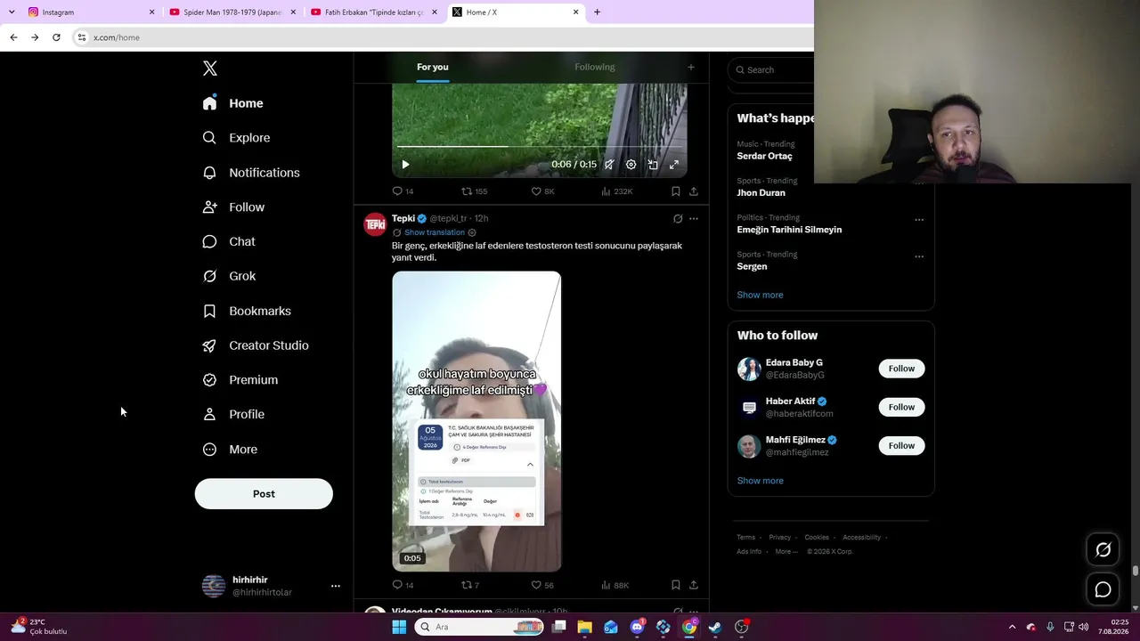Open options for the Sergen trend
The width and height of the screenshot is (1140, 641).
tap(919, 256)
